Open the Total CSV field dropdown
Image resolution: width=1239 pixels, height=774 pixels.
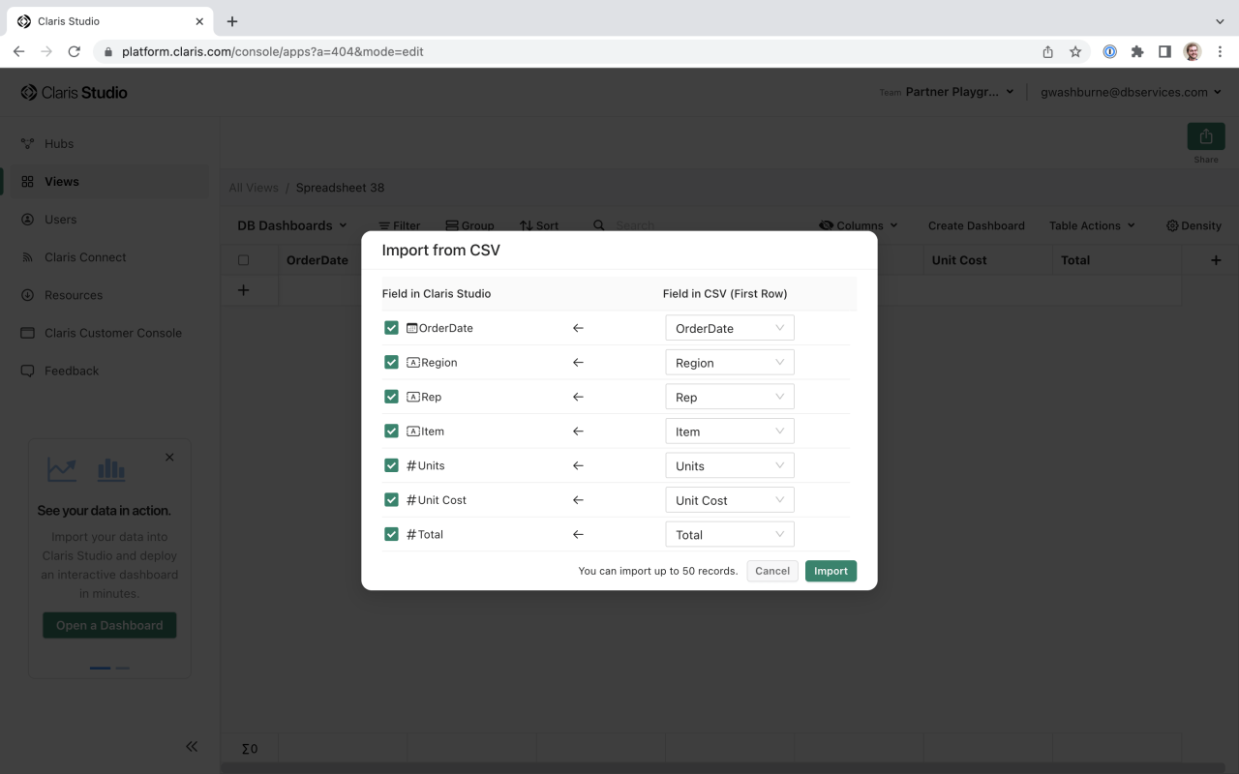coord(730,534)
